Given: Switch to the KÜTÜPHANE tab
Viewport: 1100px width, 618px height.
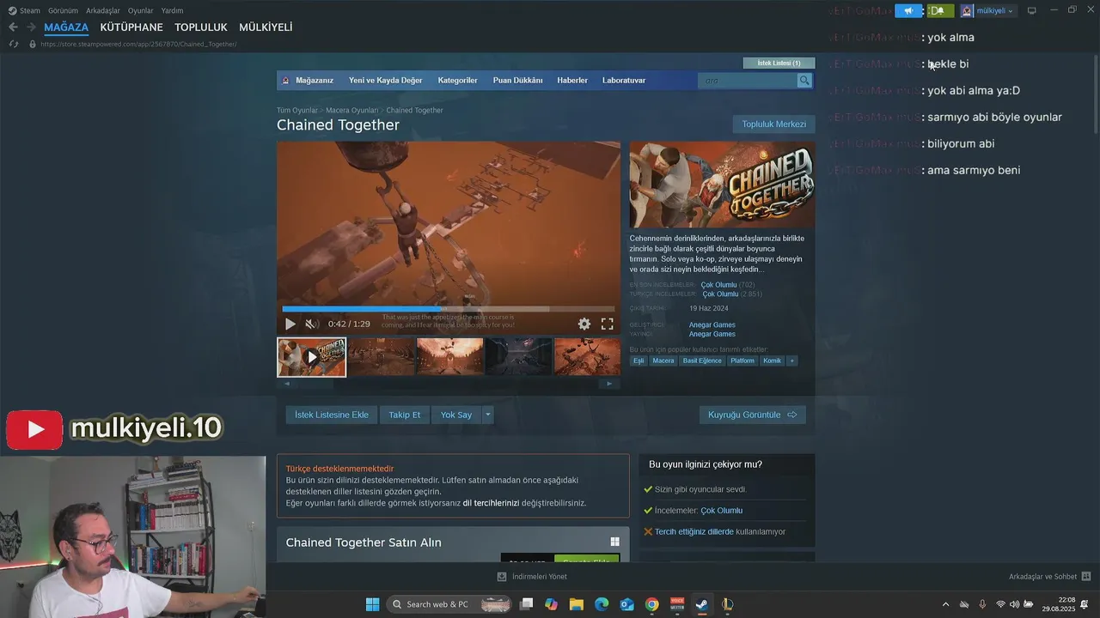Looking at the screenshot, I should 131,27.
